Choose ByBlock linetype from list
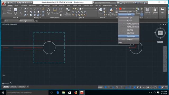 pos(129,21)
